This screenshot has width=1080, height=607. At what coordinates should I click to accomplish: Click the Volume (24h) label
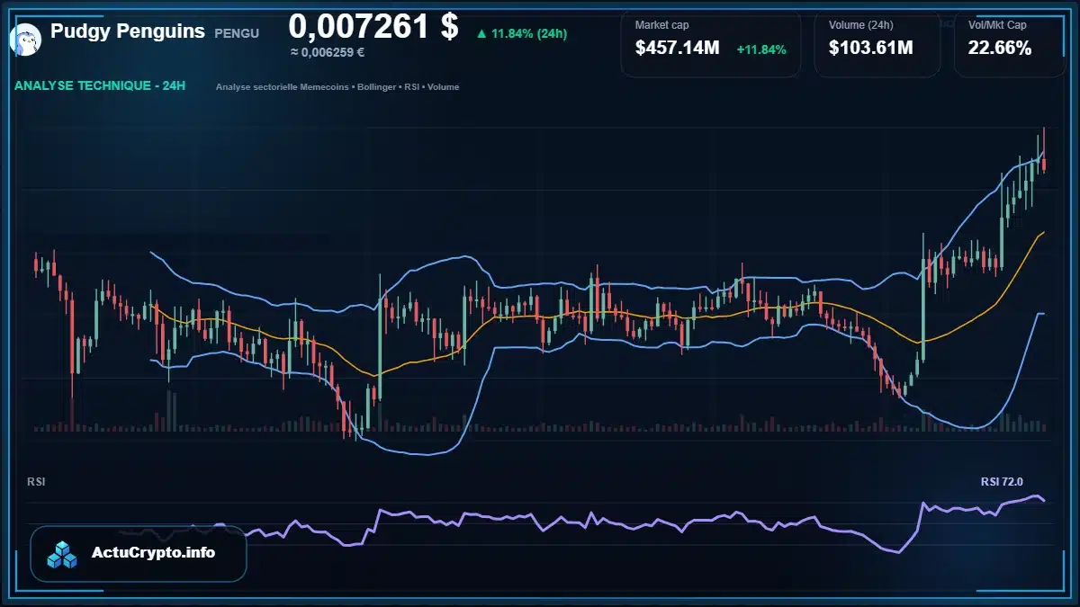coord(861,25)
